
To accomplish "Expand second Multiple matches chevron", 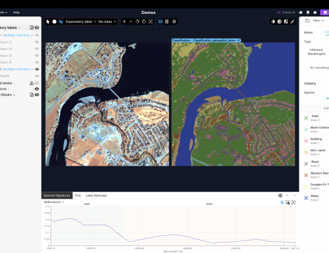I will (32, 69).
